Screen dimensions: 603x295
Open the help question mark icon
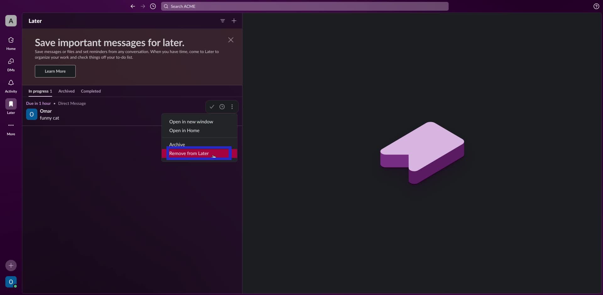596,6
